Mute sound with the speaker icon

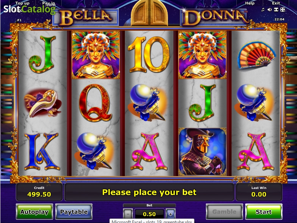[269, 9]
